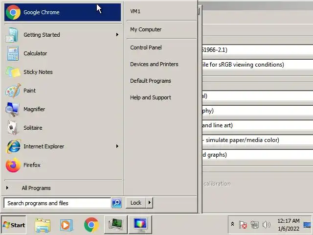This screenshot has width=313, height=235.
Task: Launch Google Chrome from the Start menu
Action: (63, 12)
